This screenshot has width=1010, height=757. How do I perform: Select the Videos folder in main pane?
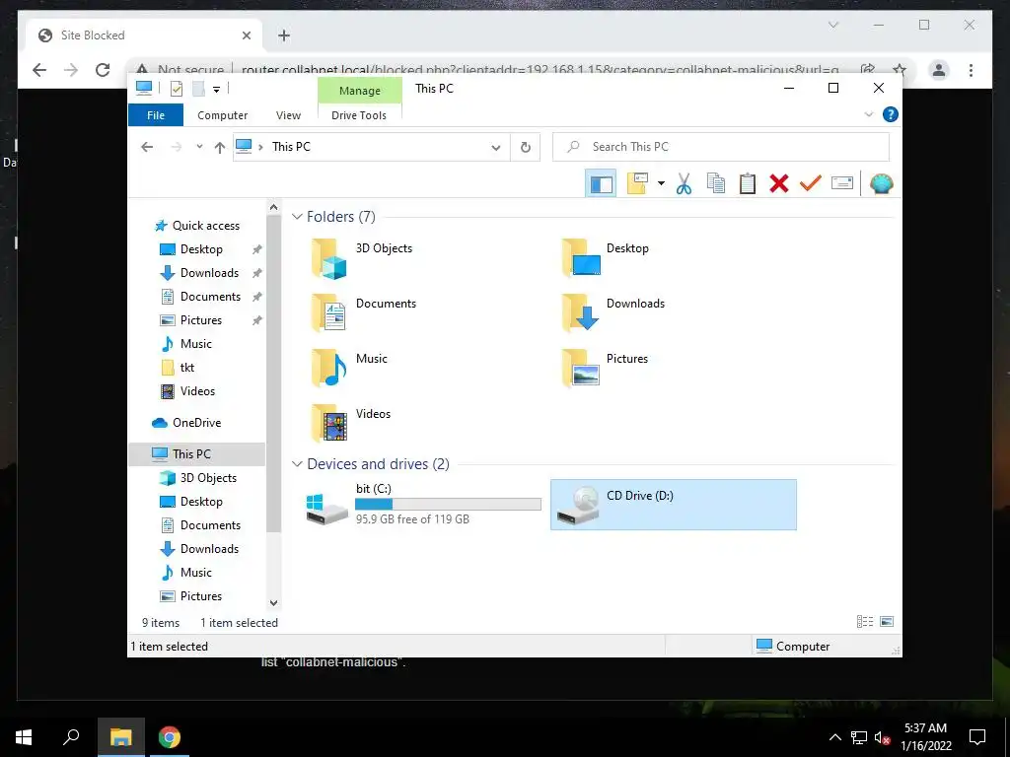point(351,423)
